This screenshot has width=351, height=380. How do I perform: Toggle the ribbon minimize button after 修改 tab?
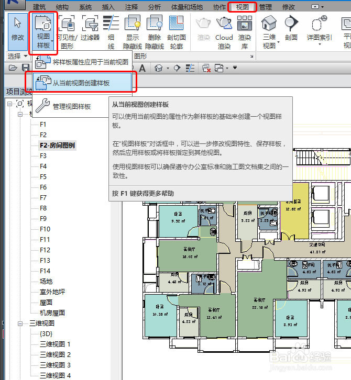point(315,7)
